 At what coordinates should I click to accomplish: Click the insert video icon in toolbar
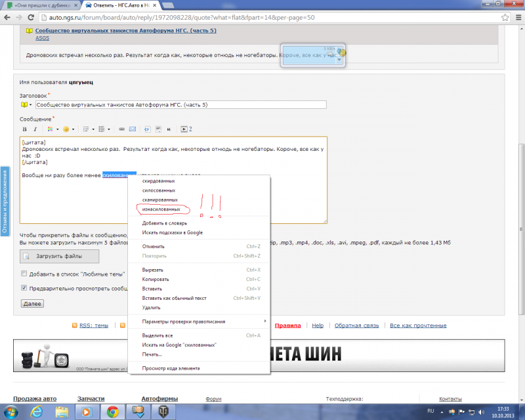184,129
